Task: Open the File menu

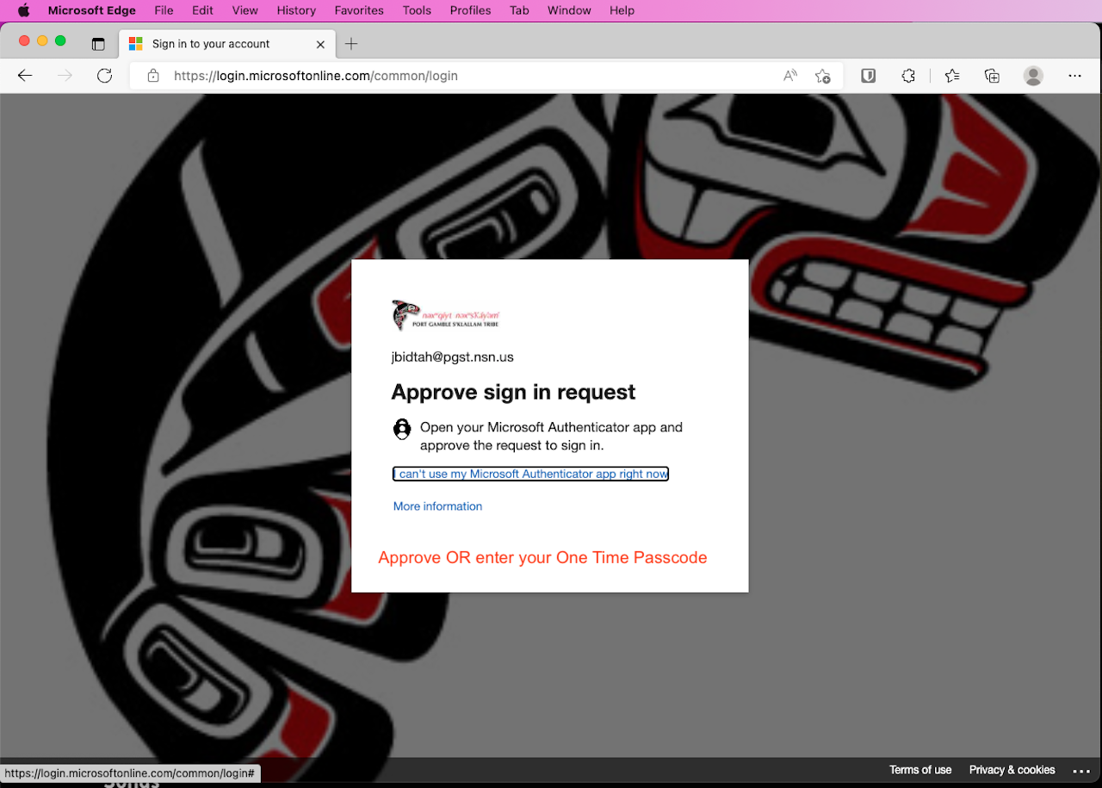Action: pyautogui.click(x=164, y=10)
